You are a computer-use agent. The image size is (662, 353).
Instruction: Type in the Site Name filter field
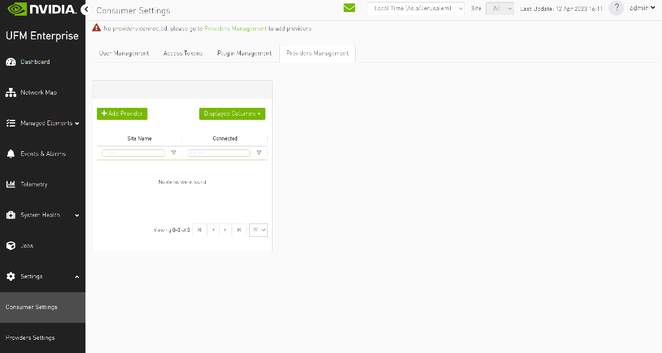point(132,152)
